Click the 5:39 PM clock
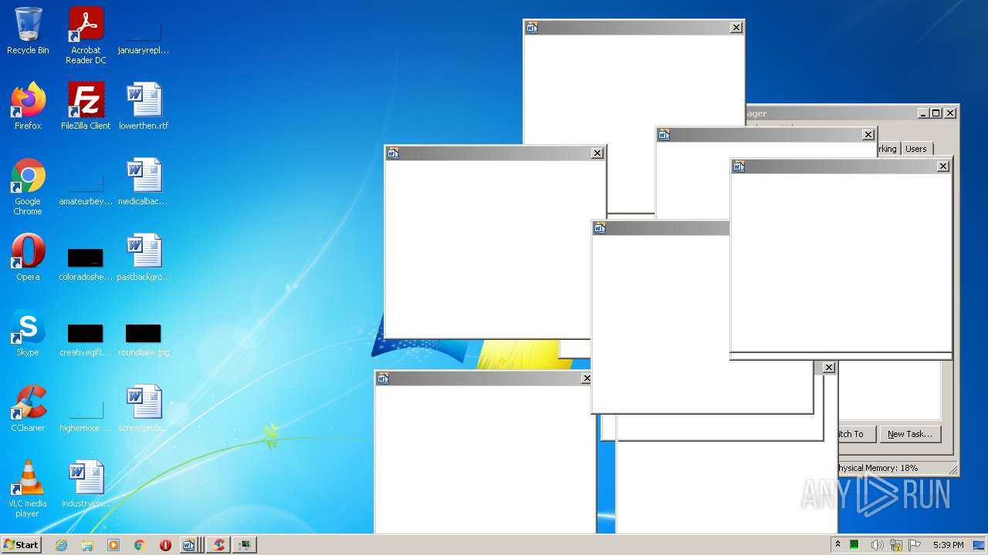The image size is (988, 555). coord(948,545)
